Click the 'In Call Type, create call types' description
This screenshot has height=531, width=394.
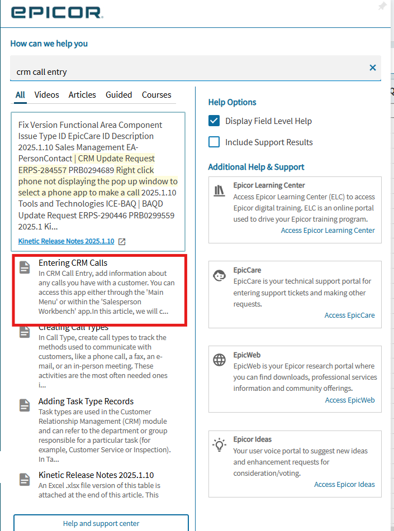(x=103, y=361)
